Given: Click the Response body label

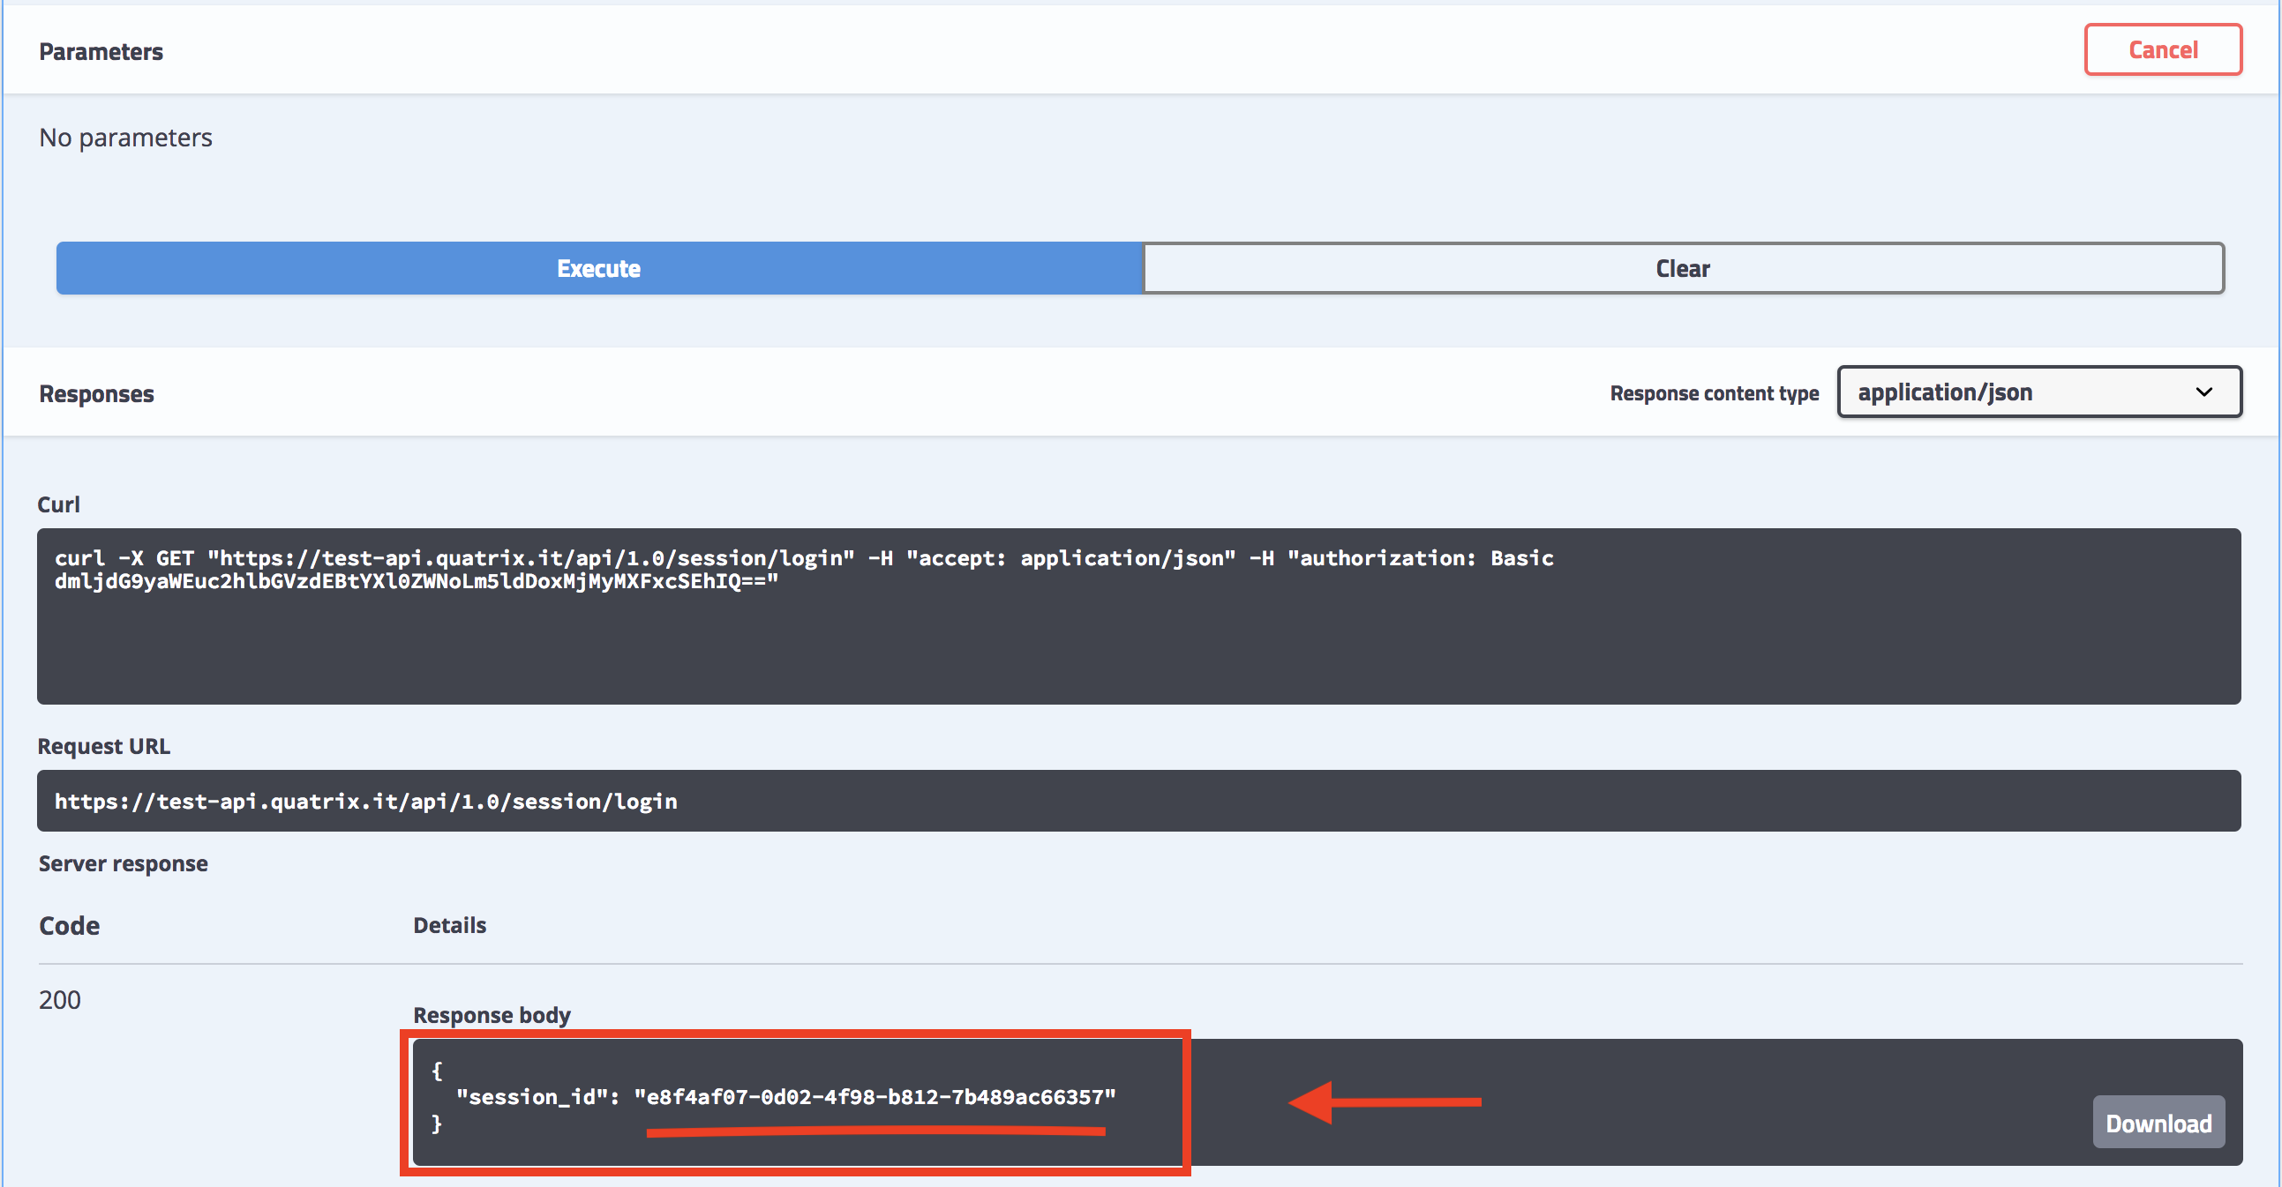Looking at the screenshot, I should coord(492,1014).
